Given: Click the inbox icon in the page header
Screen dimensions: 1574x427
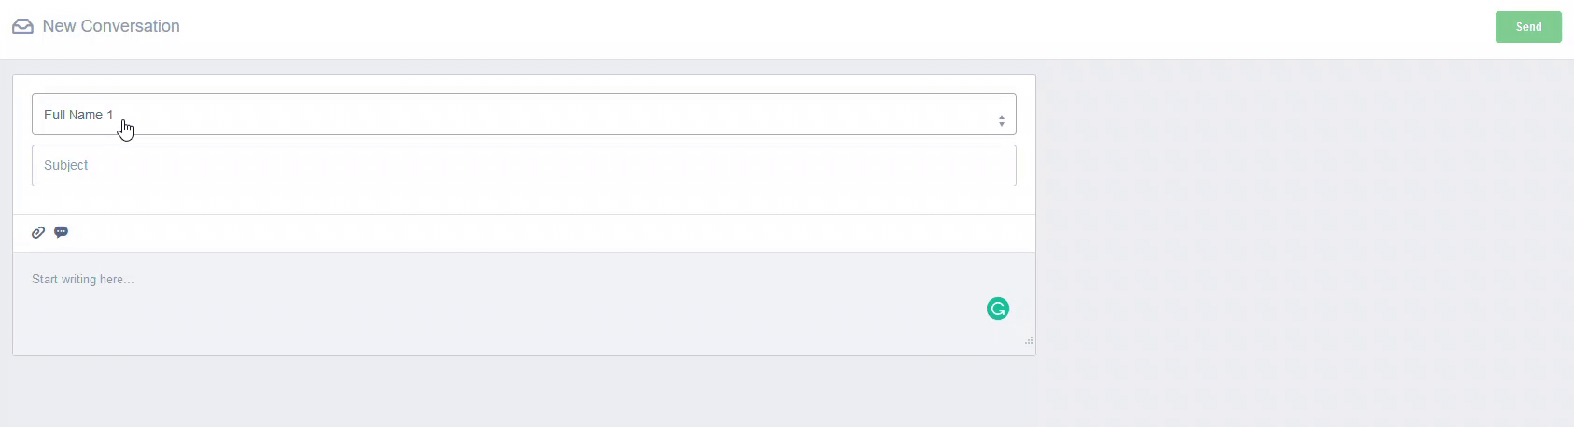Looking at the screenshot, I should click(x=22, y=26).
